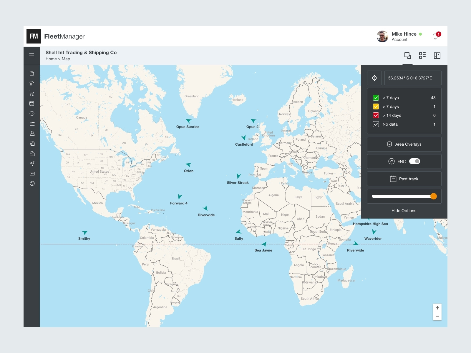Click the send/paper plane icon in the sidebar
The image size is (471, 353).
pyautogui.click(x=32, y=163)
